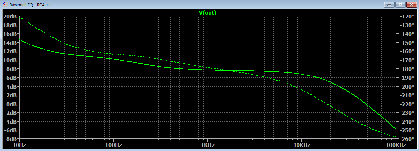Click the 18dB magnitude axis label

click(10, 25)
